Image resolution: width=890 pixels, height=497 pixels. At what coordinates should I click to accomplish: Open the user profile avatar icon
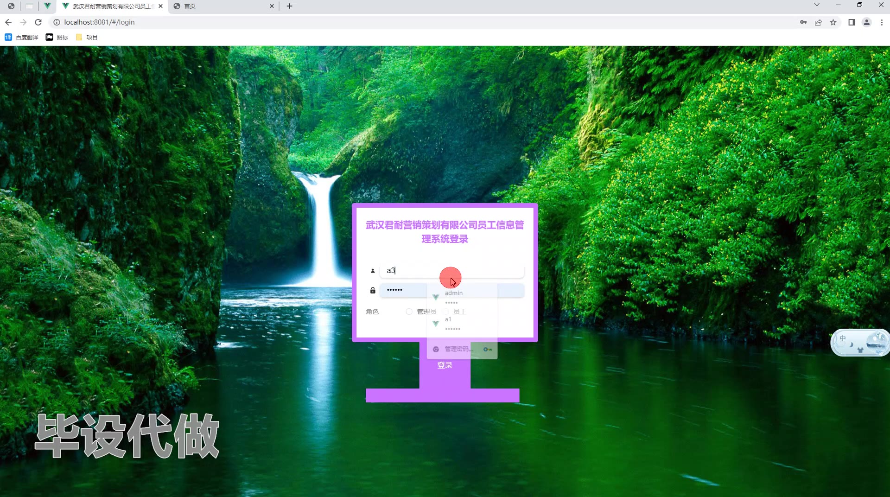tap(866, 22)
